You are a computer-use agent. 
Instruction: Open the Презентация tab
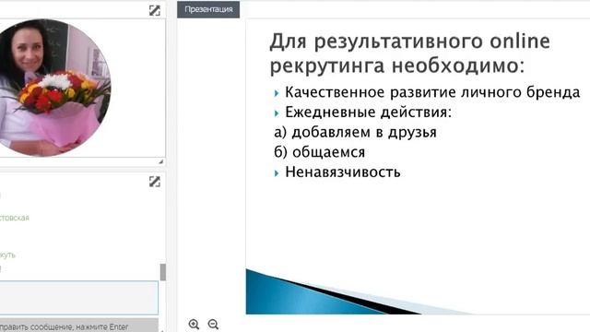coord(208,9)
